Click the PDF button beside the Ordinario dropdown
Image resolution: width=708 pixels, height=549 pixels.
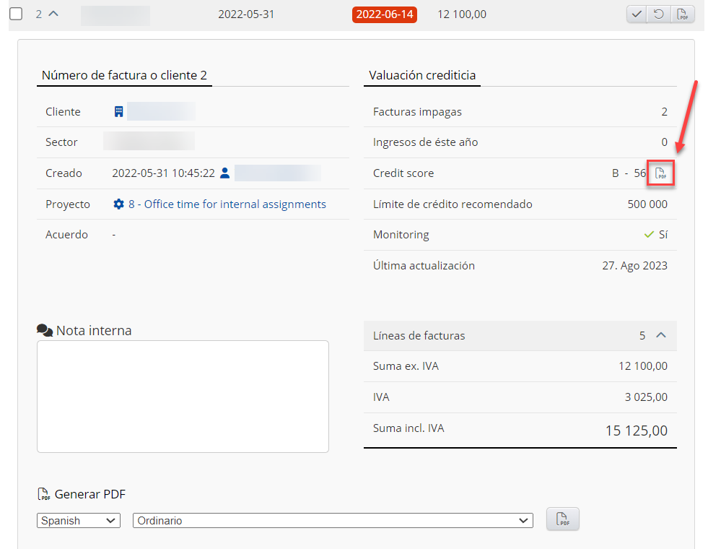pyautogui.click(x=563, y=519)
